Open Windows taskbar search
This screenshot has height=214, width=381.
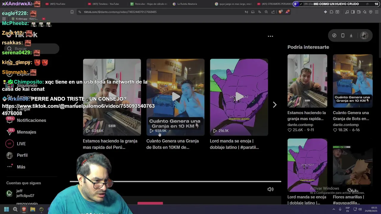click(15, 209)
